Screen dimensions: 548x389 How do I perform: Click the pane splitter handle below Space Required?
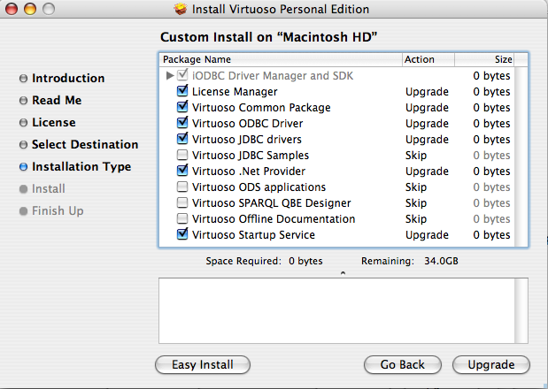pos(343,273)
